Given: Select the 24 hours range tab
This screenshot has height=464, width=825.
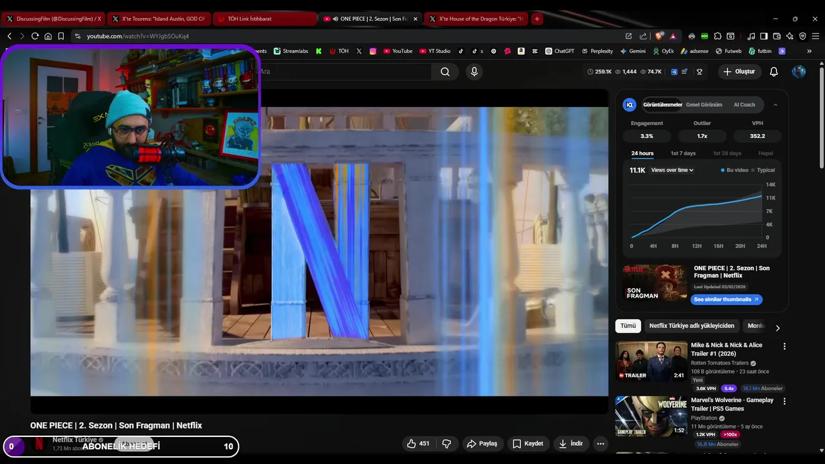Looking at the screenshot, I should [643, 153].
